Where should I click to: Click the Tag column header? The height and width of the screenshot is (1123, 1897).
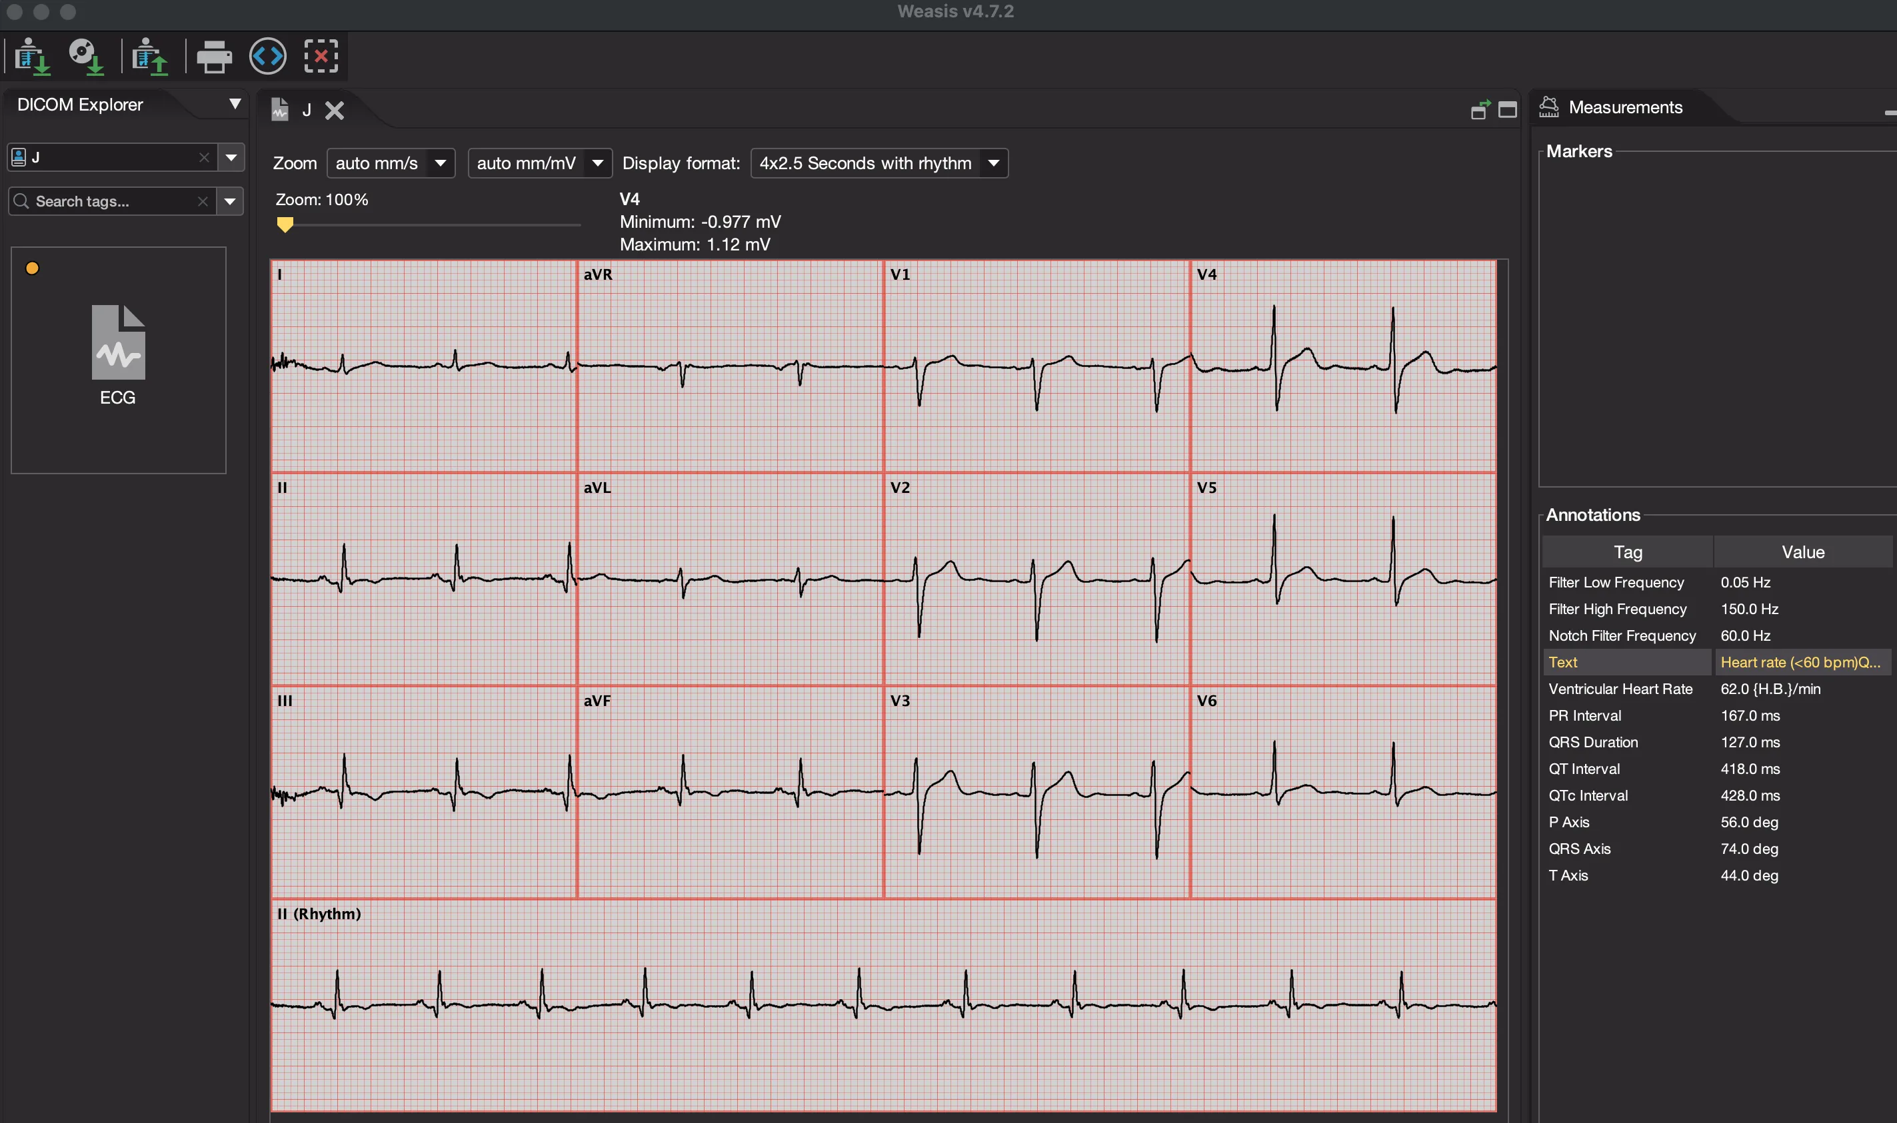pos(1628,552)
